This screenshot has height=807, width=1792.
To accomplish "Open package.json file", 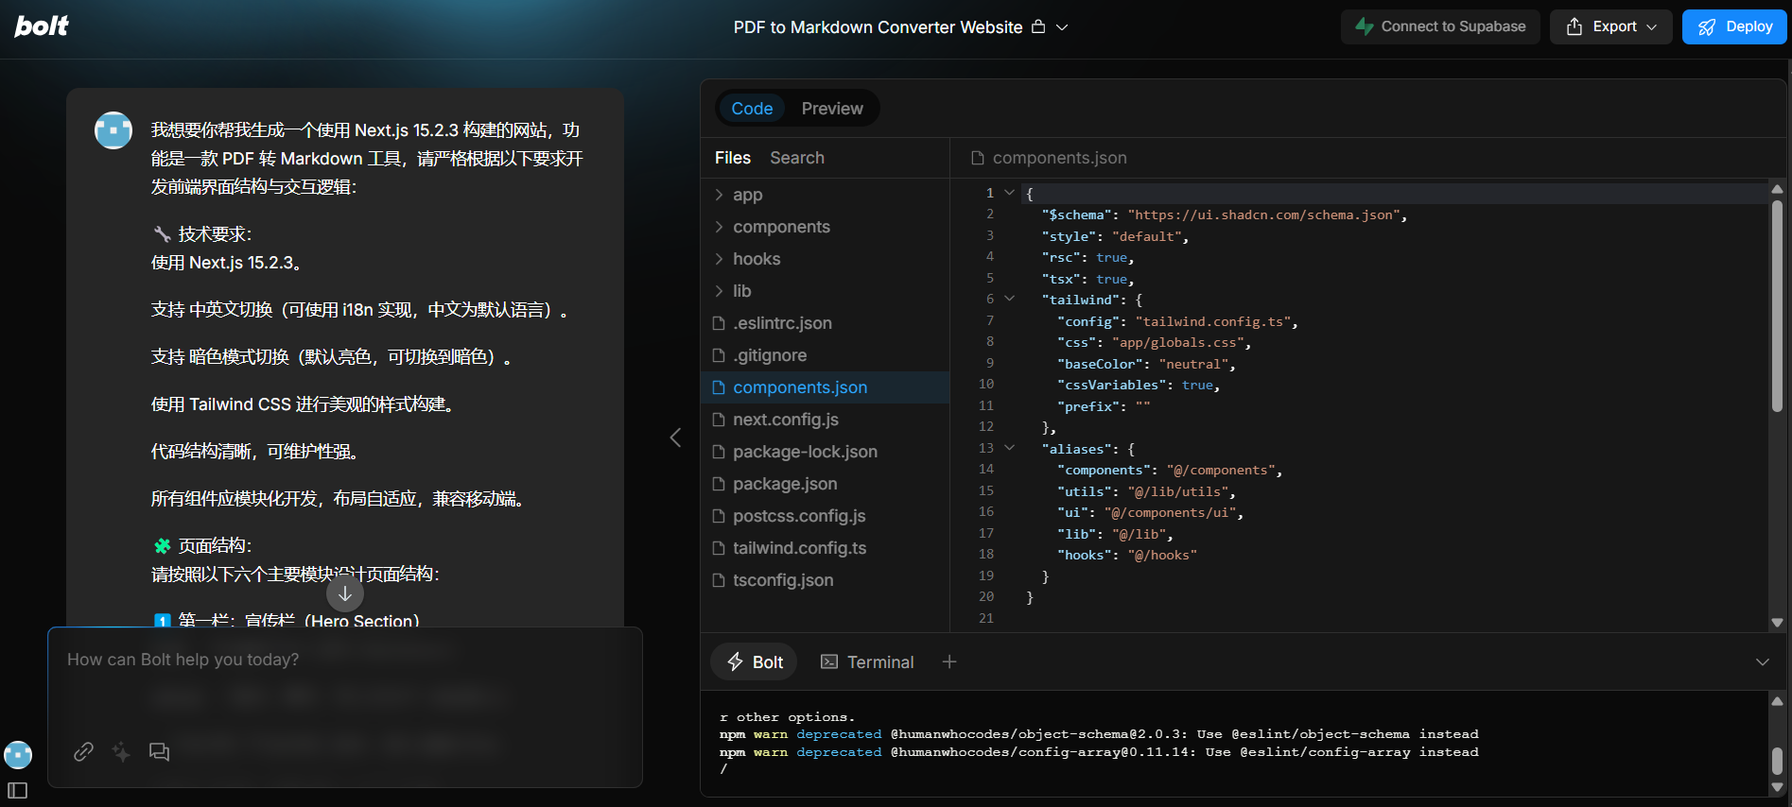I will tap(825, 484).
